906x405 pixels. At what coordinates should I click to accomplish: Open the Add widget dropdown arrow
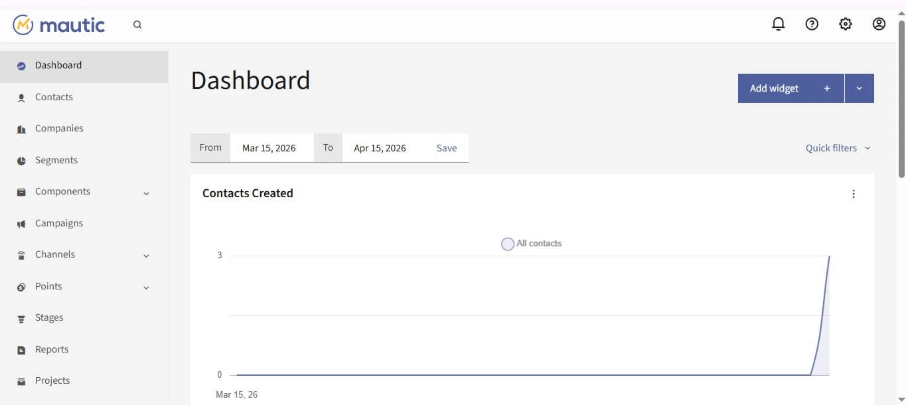point(860,88)
